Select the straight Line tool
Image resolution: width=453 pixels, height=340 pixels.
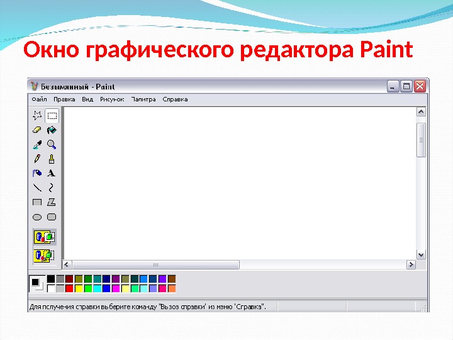(37, 188)
